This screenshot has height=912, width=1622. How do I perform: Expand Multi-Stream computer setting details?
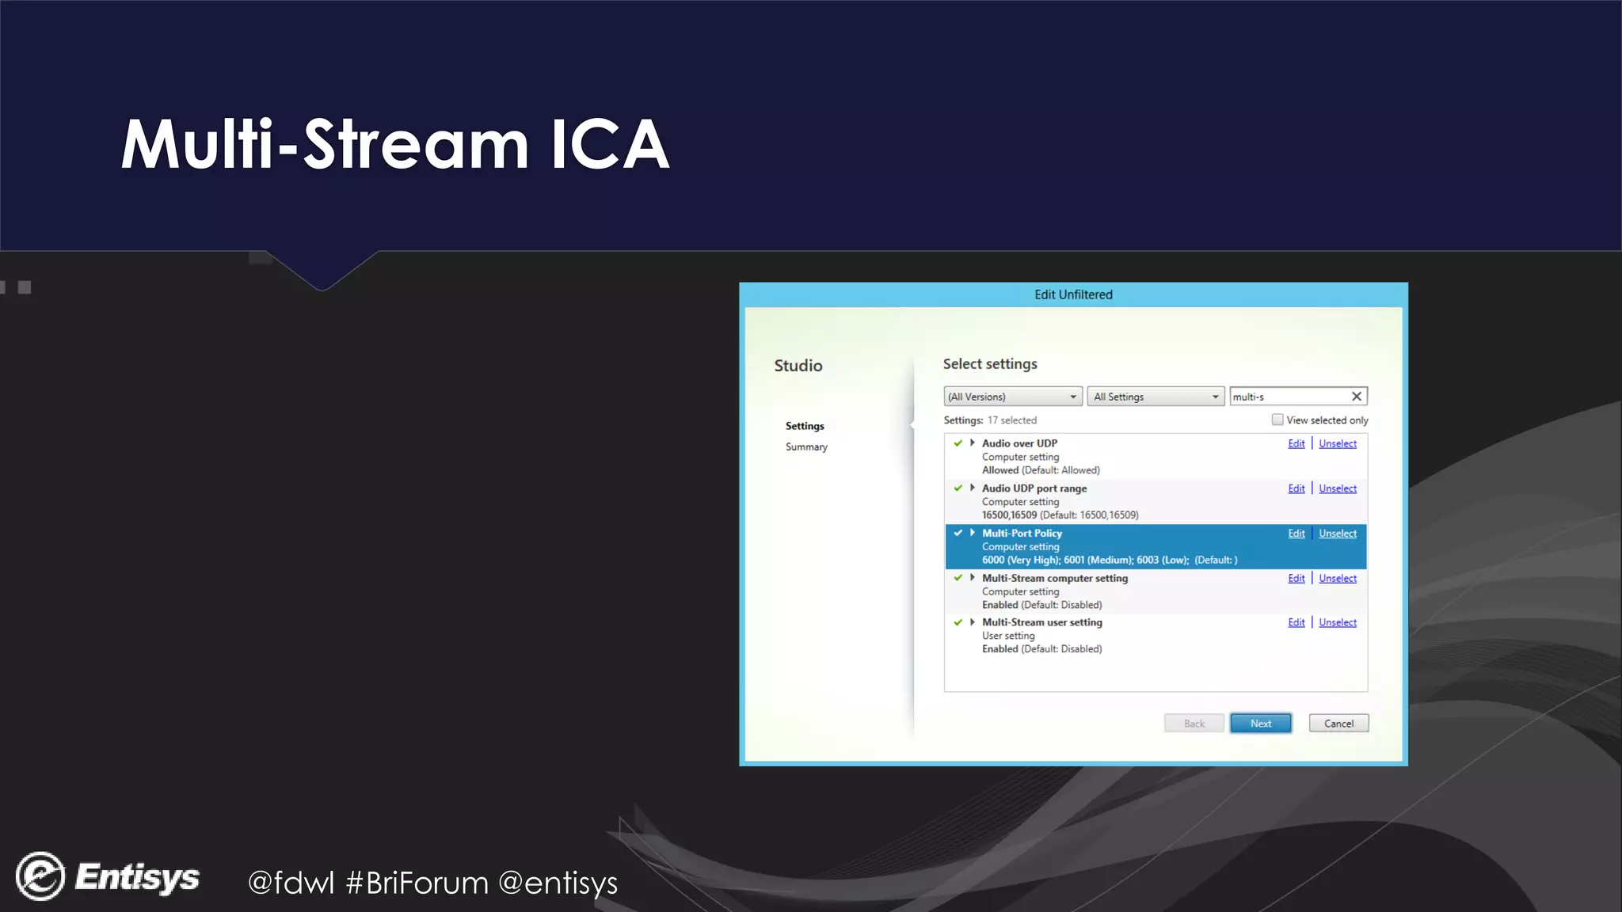973,578
